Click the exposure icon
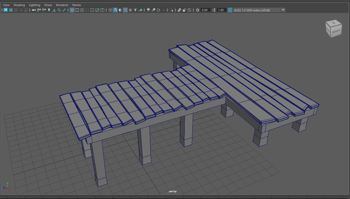Image resolution: width=350 pixels, height=199 pixels. 198,10
